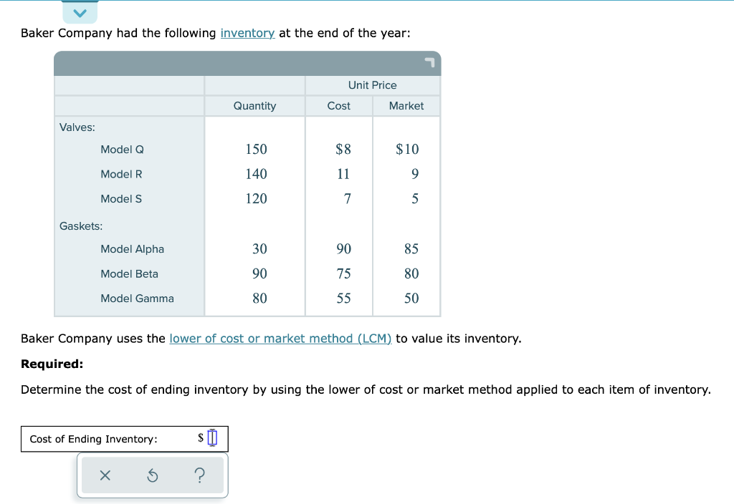Select the Market column header
The image size is (734, 504).
[406, 105]
